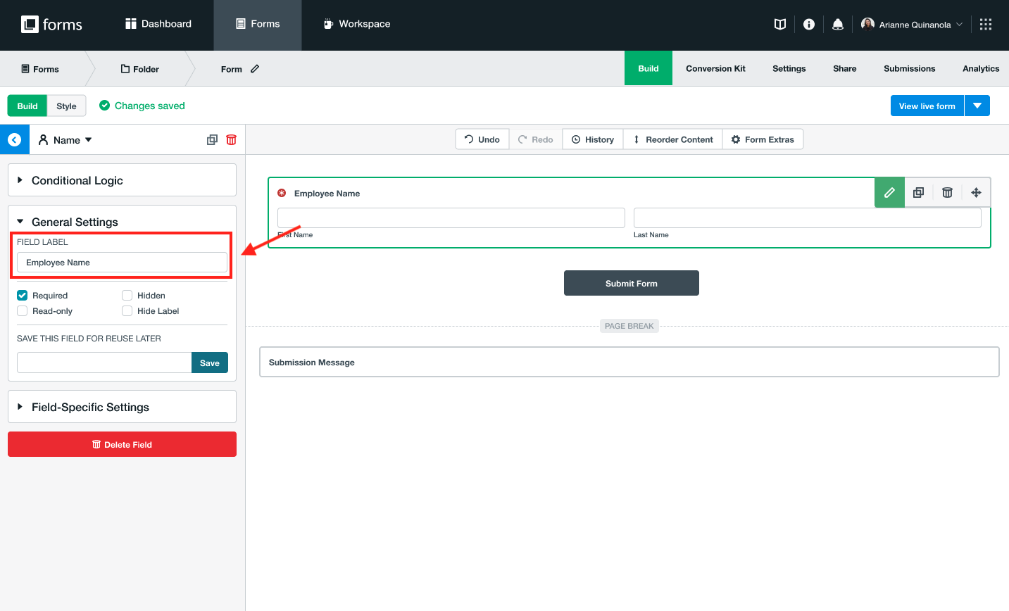Open the View live form dropdown arrow
This screenshot has height=611, width=1009.
point(977,106)
